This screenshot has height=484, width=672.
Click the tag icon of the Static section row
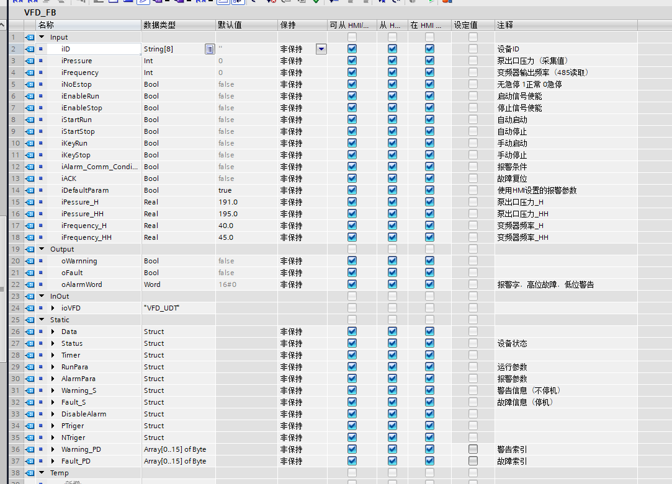[x=30, y=320]
